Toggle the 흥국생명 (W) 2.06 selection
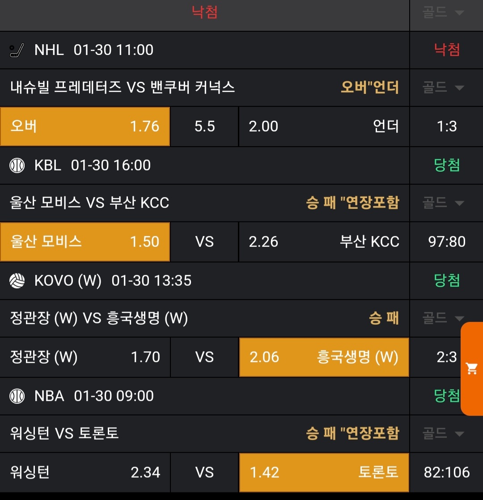Screen dimensions: 483x500 [x=324, y=357]
